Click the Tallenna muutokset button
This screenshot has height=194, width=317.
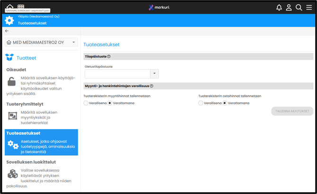(x=292, y=111)
